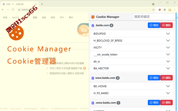Click the padlock site info icon

tap(19, 10)
